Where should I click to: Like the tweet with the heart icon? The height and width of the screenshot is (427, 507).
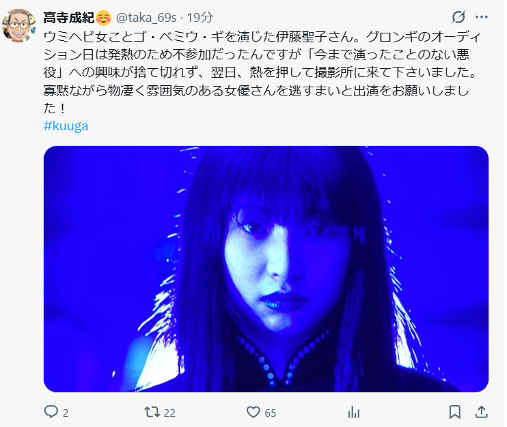(x=253, y=412)
